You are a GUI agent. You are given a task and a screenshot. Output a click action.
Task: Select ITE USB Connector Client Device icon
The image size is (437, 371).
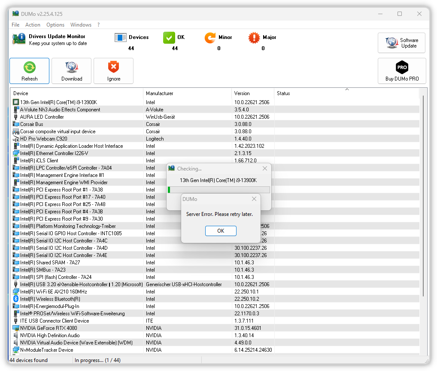tap(15, 320)
